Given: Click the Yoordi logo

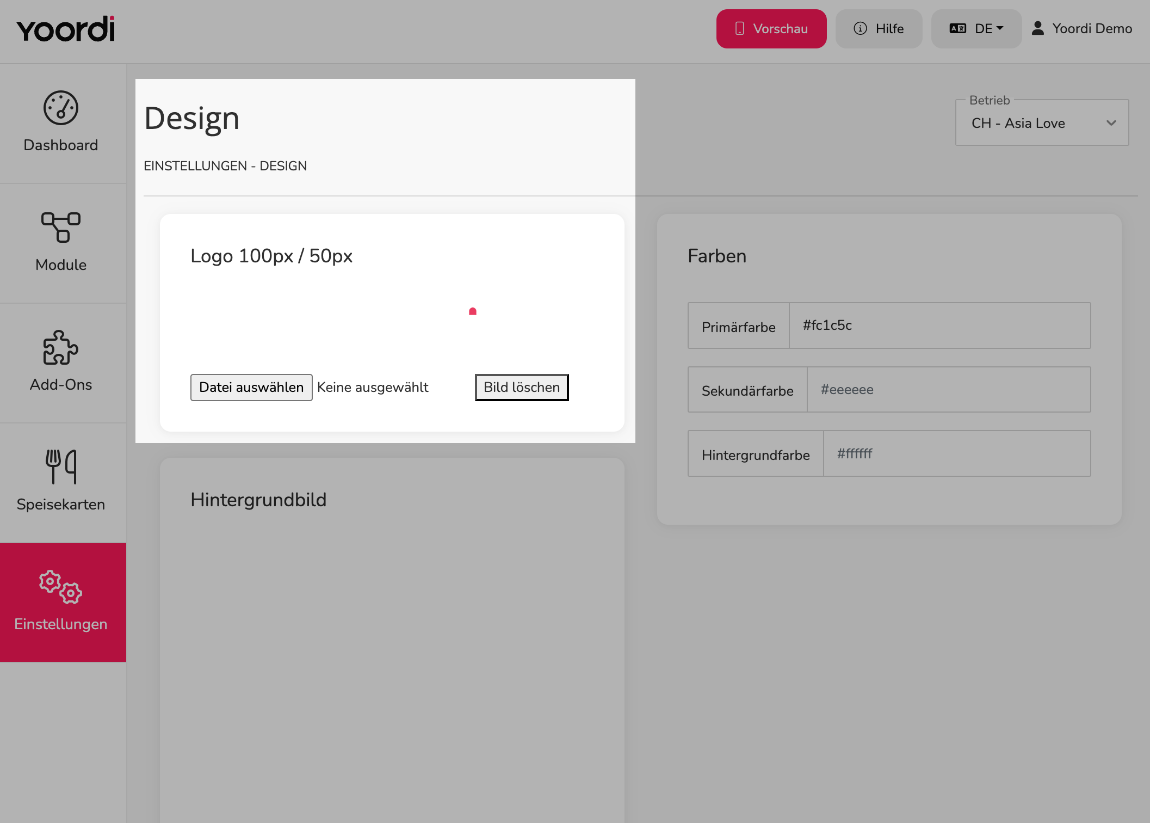Looking at the screenshot, I should [x=65, y=29].
